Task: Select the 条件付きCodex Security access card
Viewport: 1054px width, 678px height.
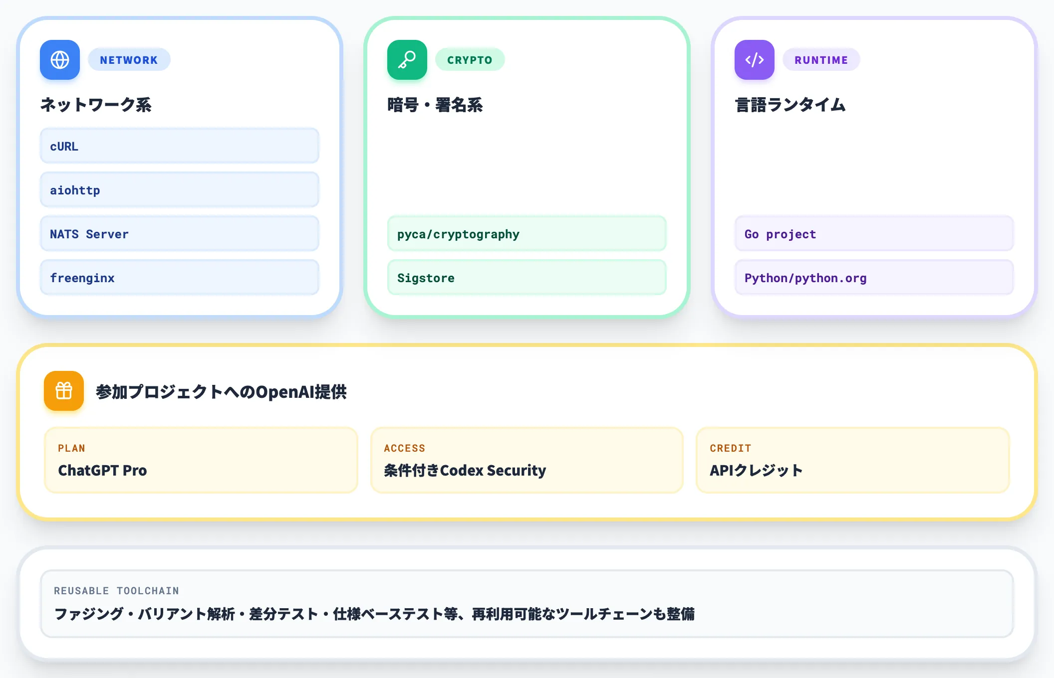Action: click(527, 460)
